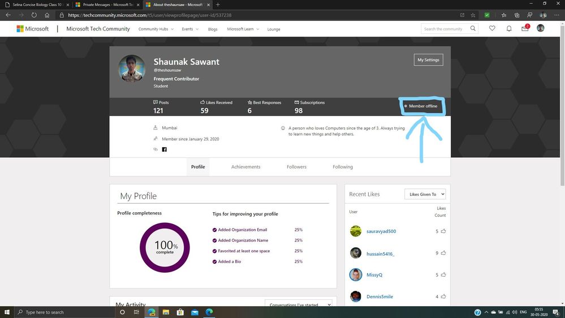The image size is (565, 318).
Task: Open browser profile picture in toolbar
Action: tap(543, 15)
